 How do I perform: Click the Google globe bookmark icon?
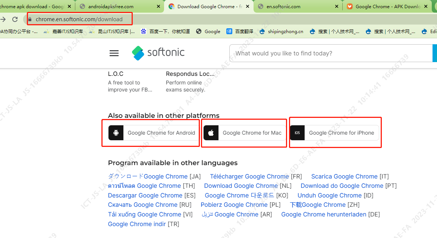pos(199,31)
